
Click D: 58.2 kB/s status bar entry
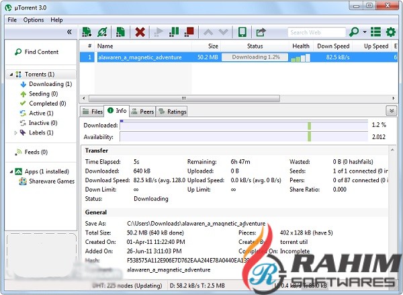(x=197, y=286)
